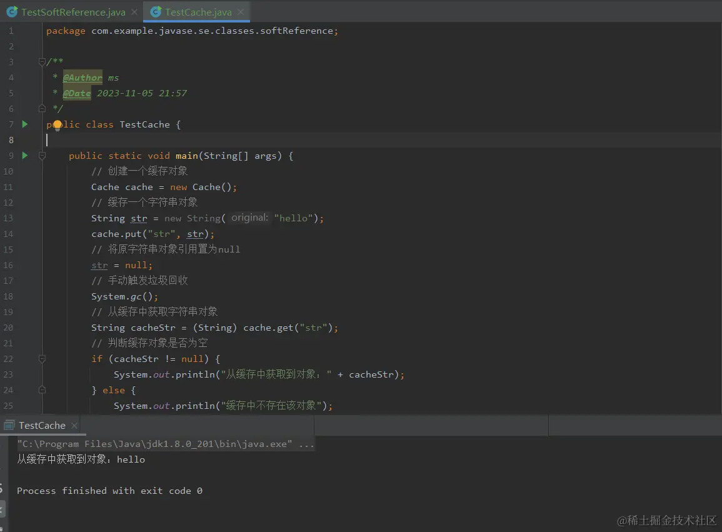Close the TestCache.java tab

[x=241, y=12]
